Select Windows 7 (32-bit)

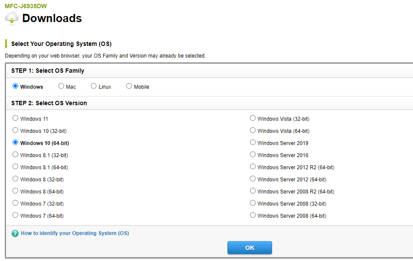(x=15, y=203)
